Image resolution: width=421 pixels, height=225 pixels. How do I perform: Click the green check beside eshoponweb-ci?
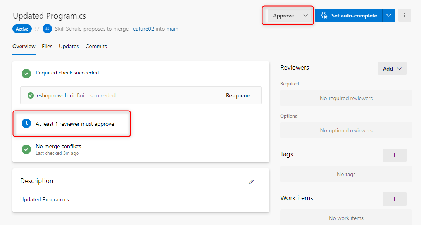pos(31,95)
